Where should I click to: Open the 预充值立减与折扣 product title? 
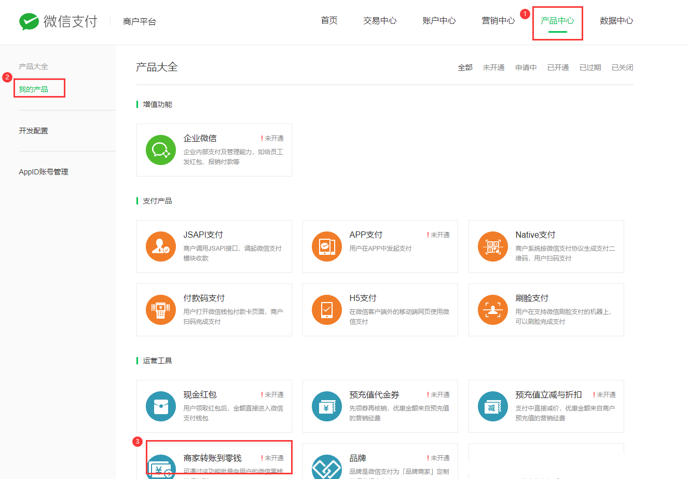coord(549,394)
